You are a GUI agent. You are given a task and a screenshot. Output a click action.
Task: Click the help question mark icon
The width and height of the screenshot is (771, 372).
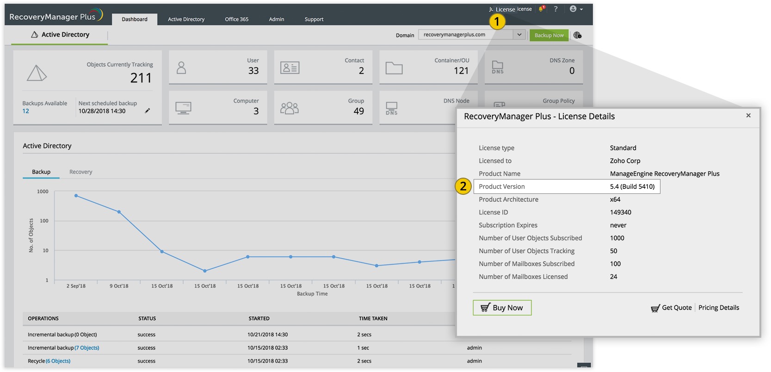[555, 9]
